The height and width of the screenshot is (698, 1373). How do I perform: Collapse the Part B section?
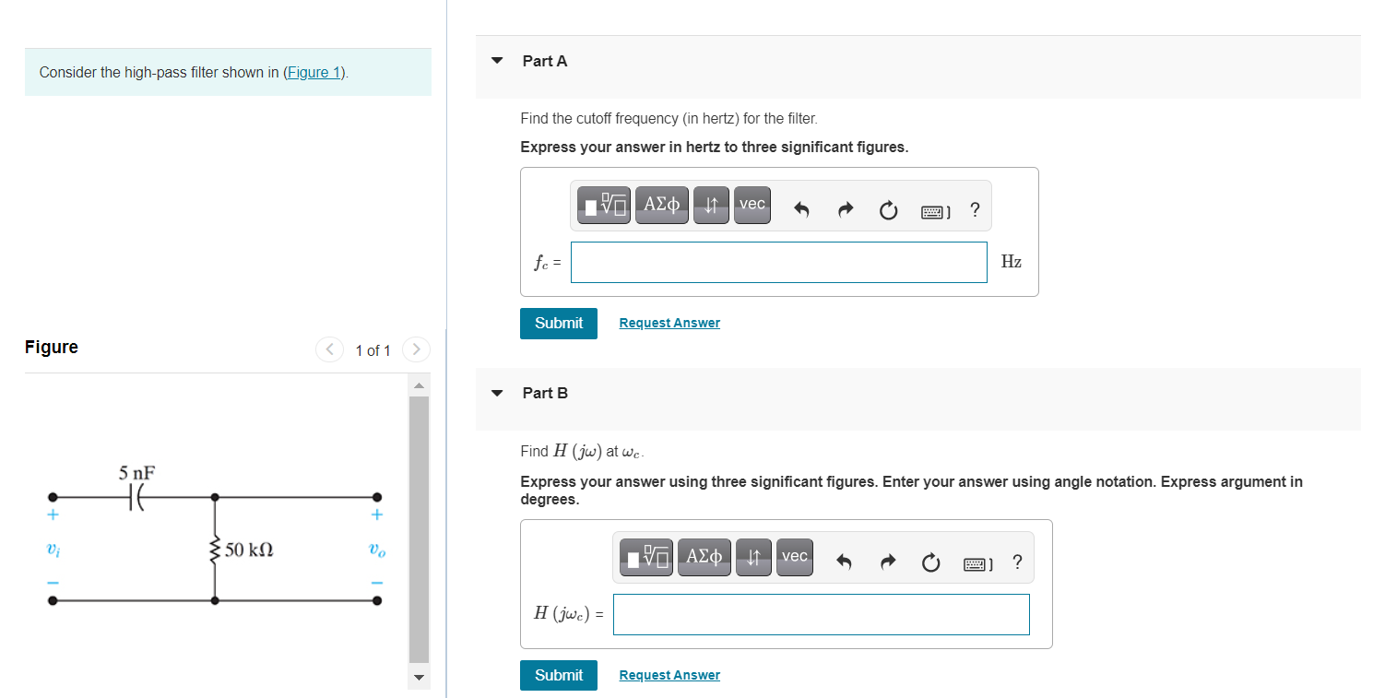pyautogui.click(x=497, y=392)
